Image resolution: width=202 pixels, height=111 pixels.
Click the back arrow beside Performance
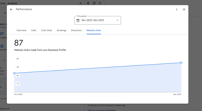point(11,9)
